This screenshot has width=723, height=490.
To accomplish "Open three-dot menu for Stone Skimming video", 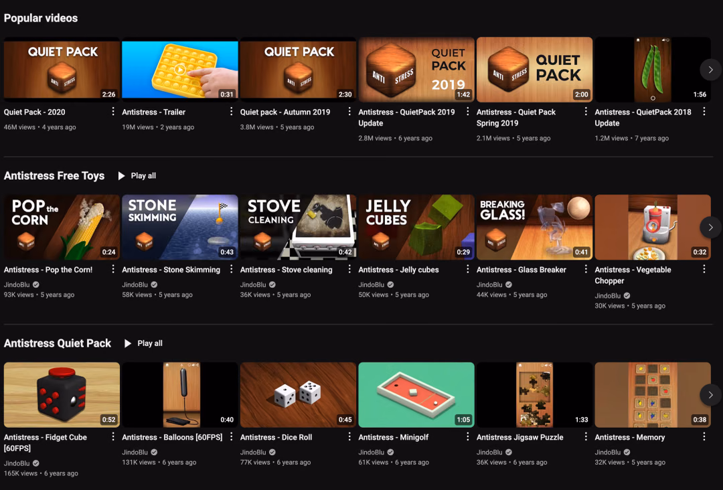I will point(231,269).
